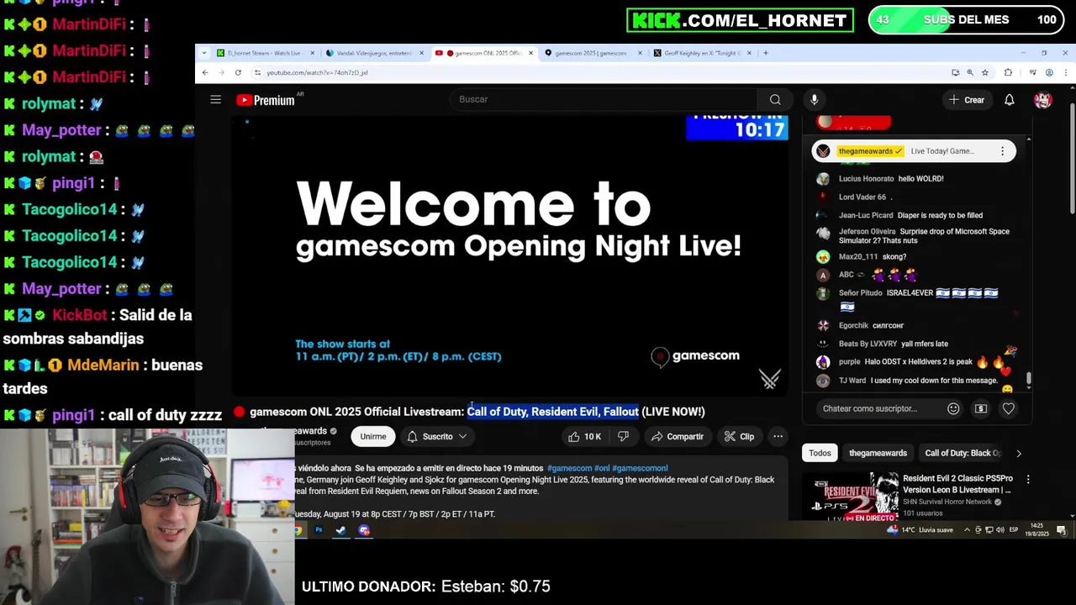Open emoji picker in live chat

click(953, 408)
